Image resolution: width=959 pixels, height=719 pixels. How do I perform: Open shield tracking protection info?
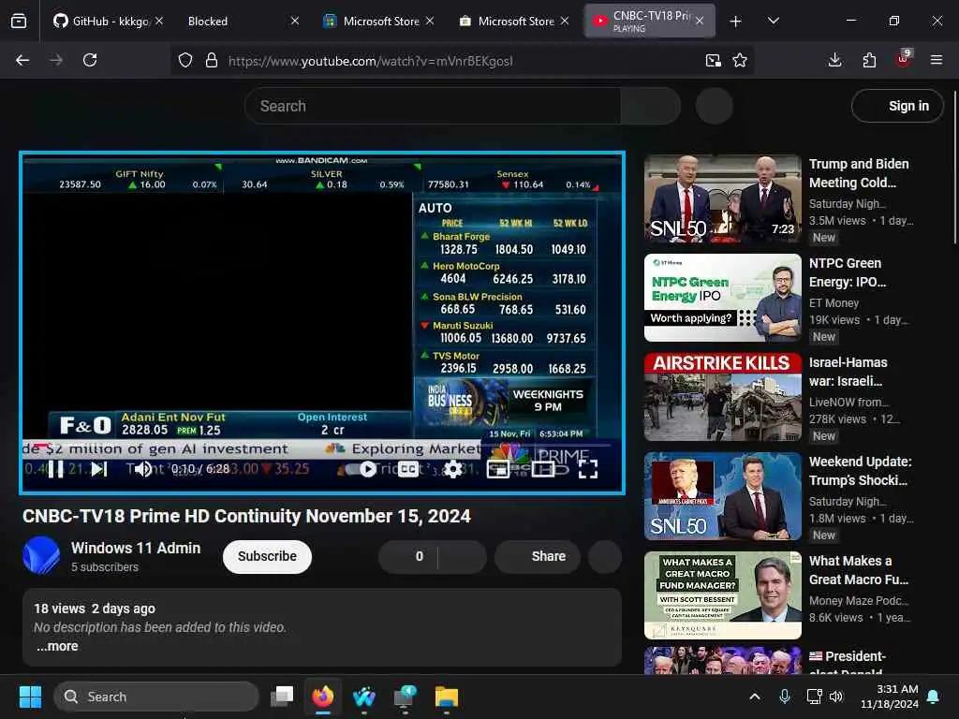(x=185, y=60)
